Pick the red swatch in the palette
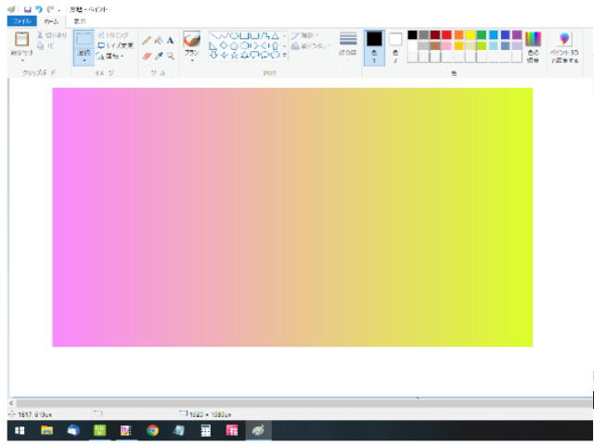This screenshot has width=594, height=445. 447,35
